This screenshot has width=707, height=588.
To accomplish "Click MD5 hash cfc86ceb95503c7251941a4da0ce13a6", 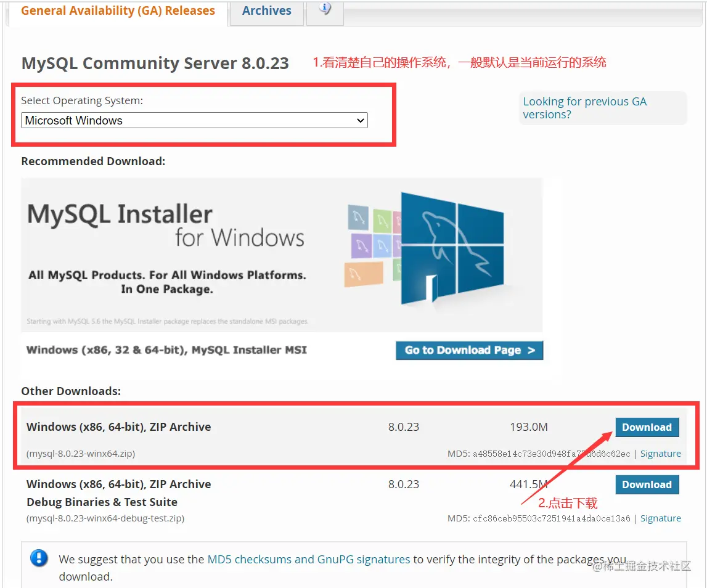I will click(551, 518).
